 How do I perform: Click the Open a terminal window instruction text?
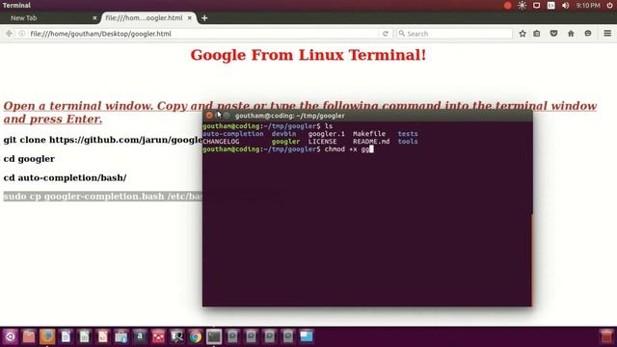[x=300, y=112]
